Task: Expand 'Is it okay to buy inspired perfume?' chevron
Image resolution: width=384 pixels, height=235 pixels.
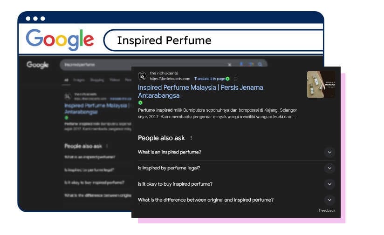Action: (x=329, y=184)
